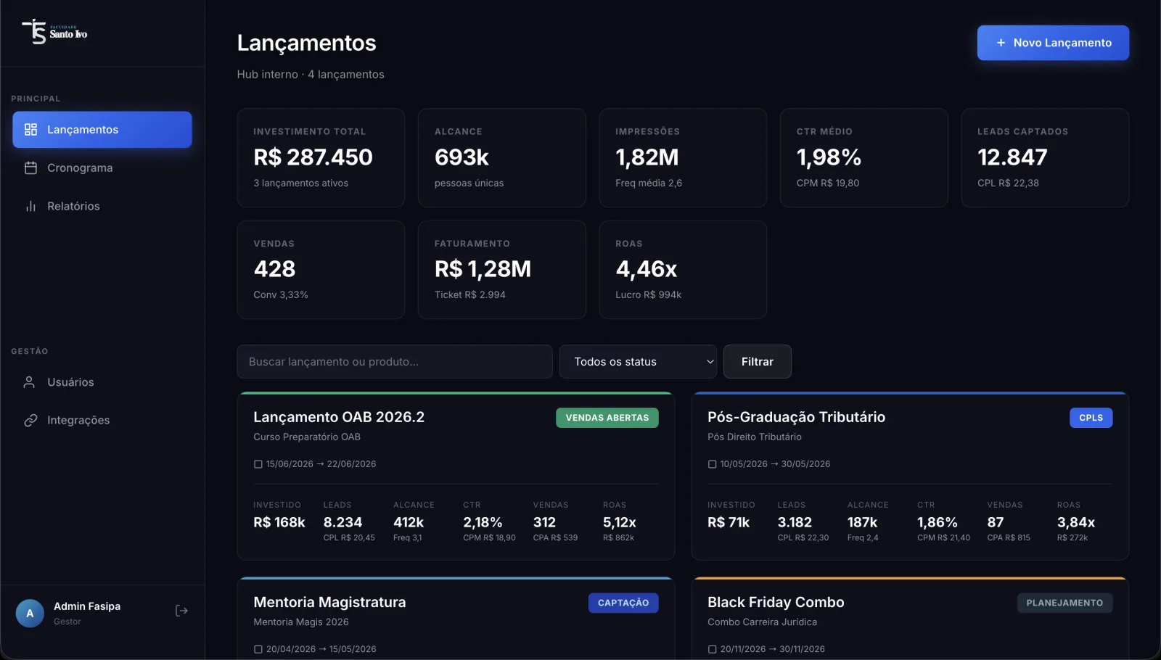Click 'Curso Preparatório OAB' subtitle
The width and height of the screenshot is (1161, 660).
[x=307, y=437]
